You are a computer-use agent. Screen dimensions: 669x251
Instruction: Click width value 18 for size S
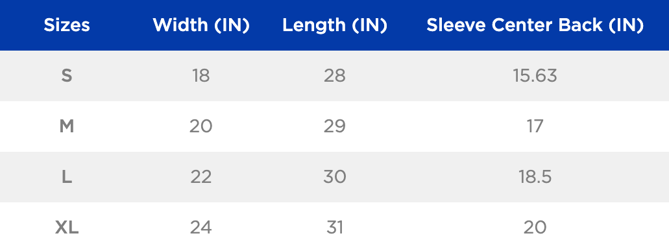[201, 76]
